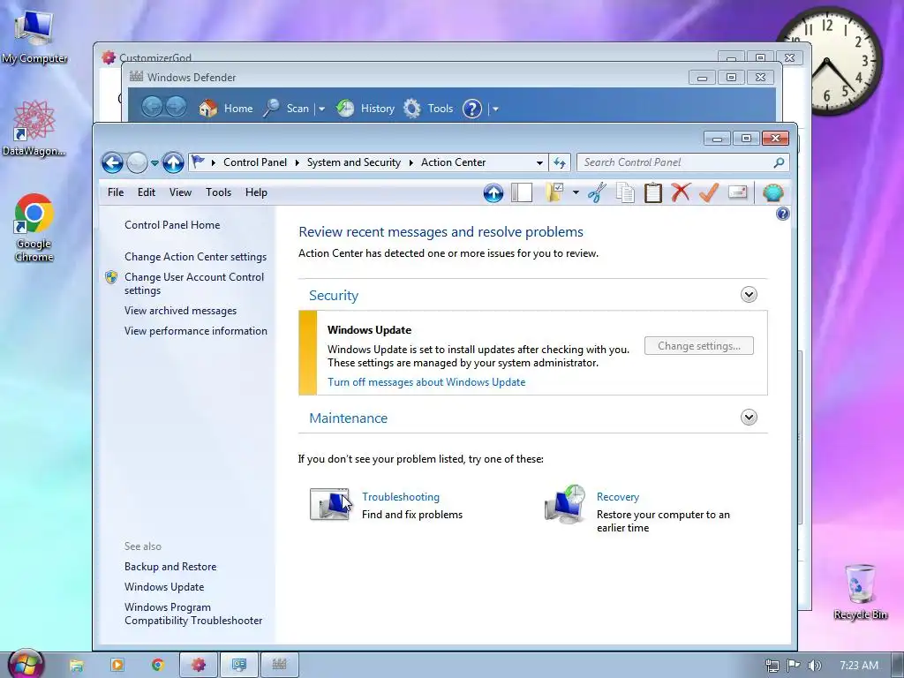Screen dimensions: 904x678
Task: Click Turn off messages about Windows Update
Action: (426, 382)
